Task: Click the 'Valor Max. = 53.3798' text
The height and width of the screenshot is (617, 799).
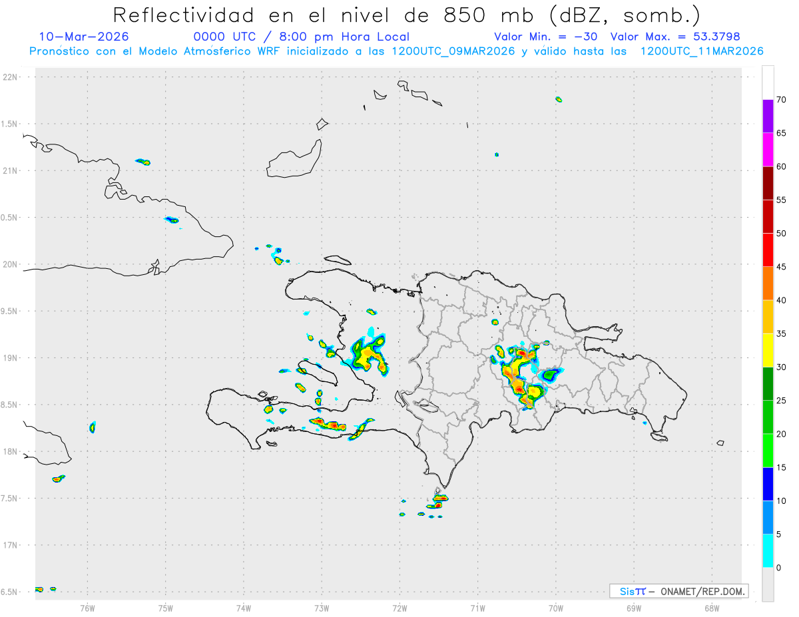Action: (674, 37)
